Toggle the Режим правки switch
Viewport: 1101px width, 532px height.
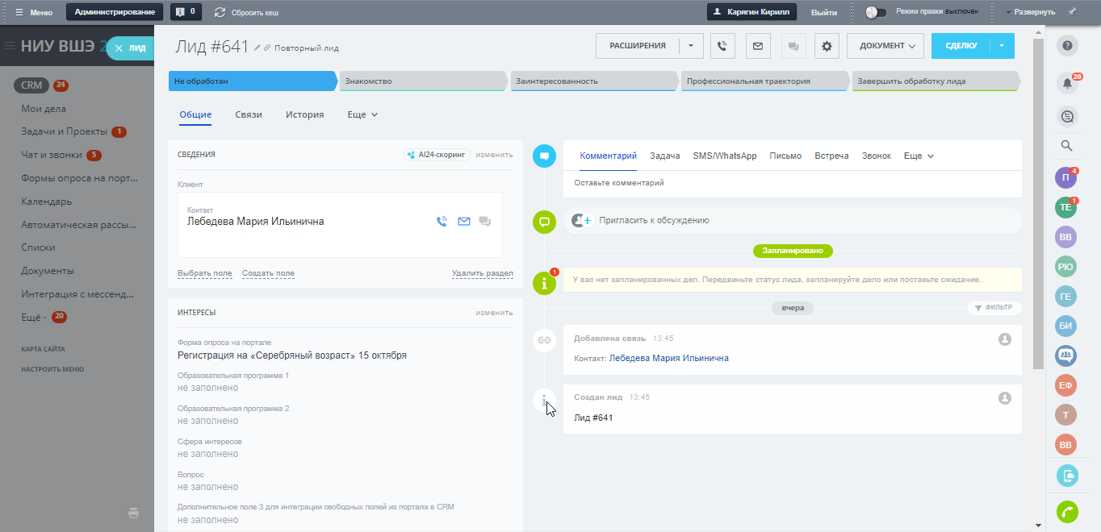875,12
